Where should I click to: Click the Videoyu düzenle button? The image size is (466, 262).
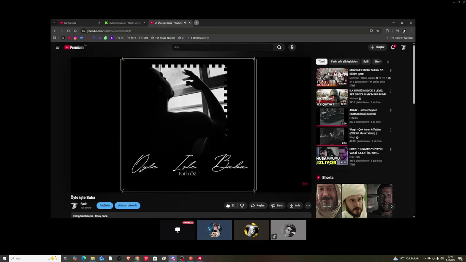[127, 206]
